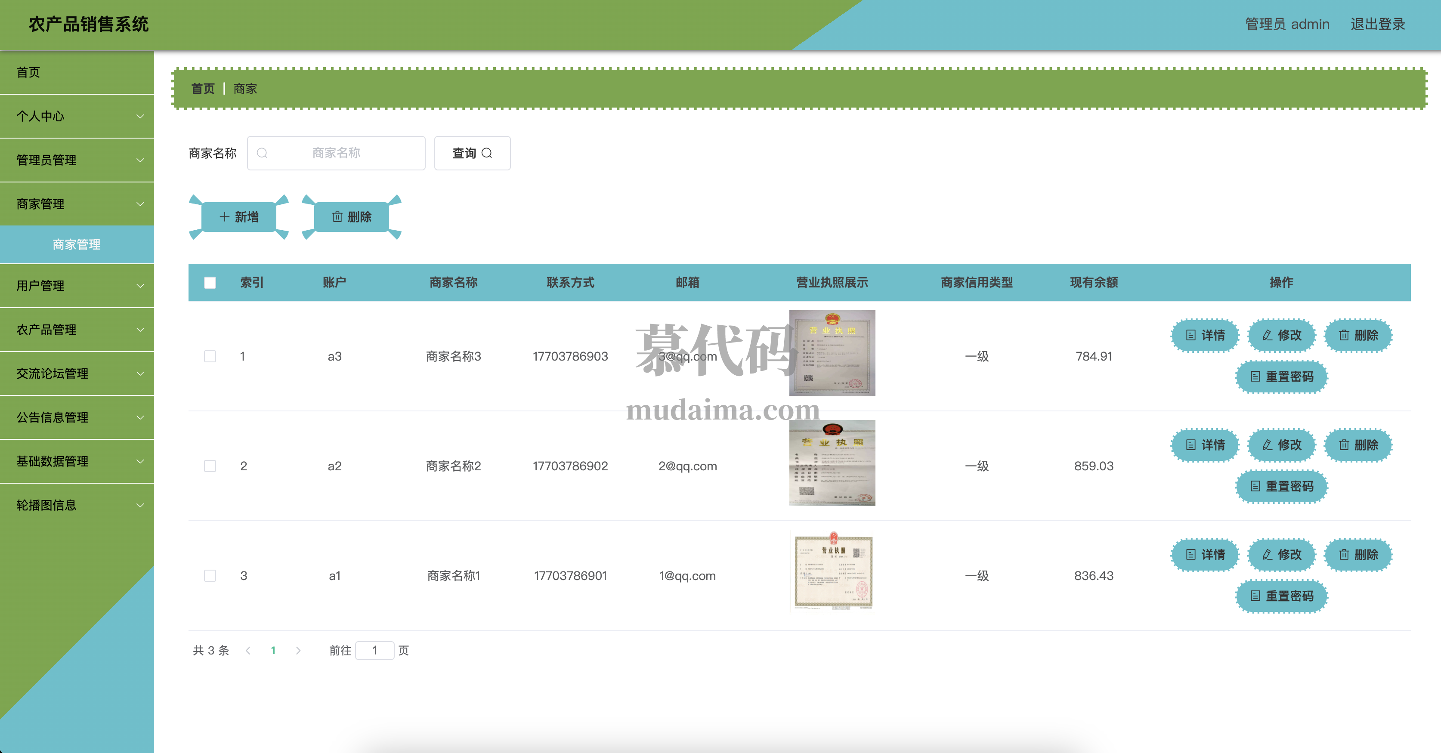The height and width of the screenshot is (753, 1441).
Task: Go to next page arrow in pagination
Action: coord(298,650)
